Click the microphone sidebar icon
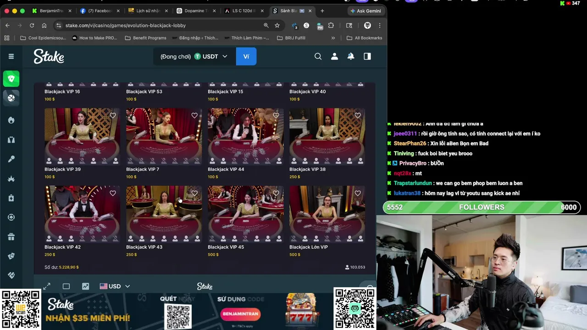The height and width of the screenshot is (330, 587). click(x=11, y=159)
